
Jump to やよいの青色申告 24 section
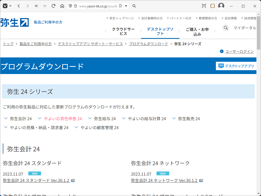(63, 119)
